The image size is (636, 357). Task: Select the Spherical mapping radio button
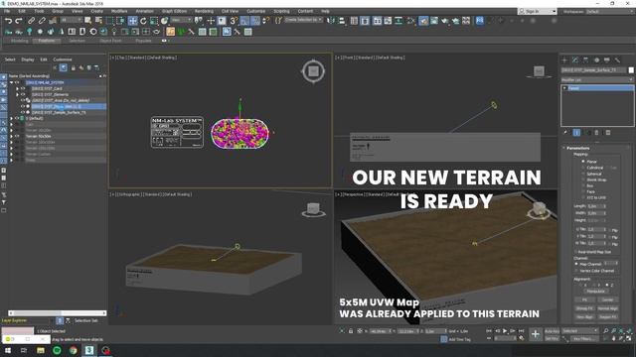point(583,174)
